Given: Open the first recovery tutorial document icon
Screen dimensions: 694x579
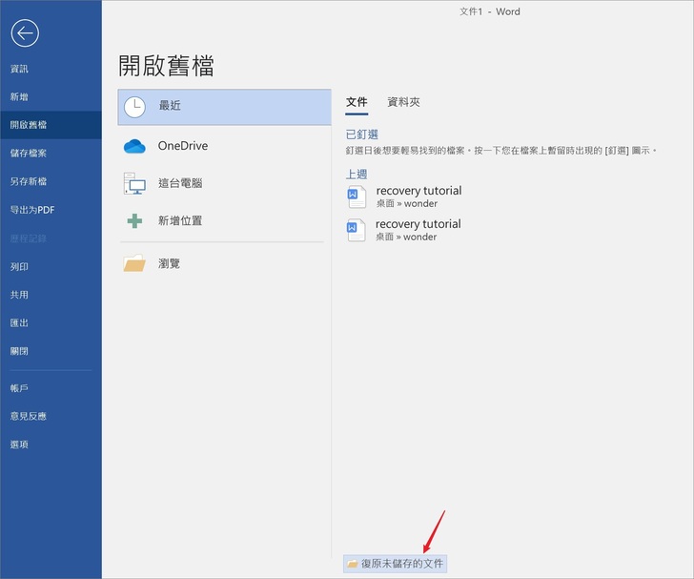Looking at the screenshot, I should coord(357,196).
